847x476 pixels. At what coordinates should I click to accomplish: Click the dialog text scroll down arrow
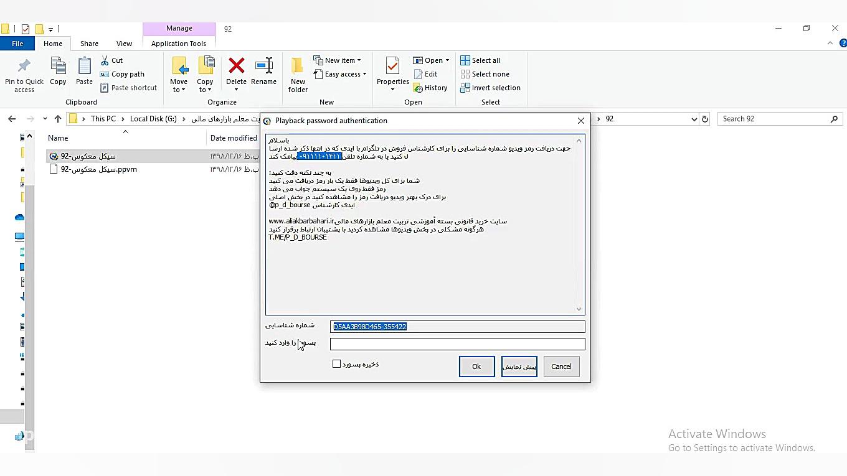pyautogui.click(x=579, y=309)
